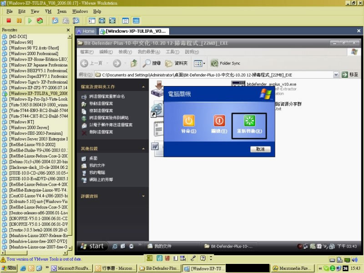The height and width of the screenshot is (273, 364).
Task: Click the 資料夾 folders toolbar button
Action: click(177, 63)
